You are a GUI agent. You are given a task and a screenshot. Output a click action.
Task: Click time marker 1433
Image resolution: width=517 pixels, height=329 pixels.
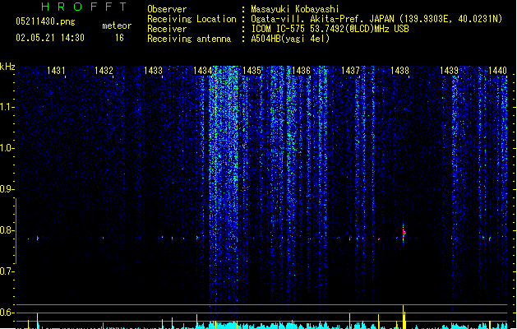pyautogui.click(x=153, y=70)
